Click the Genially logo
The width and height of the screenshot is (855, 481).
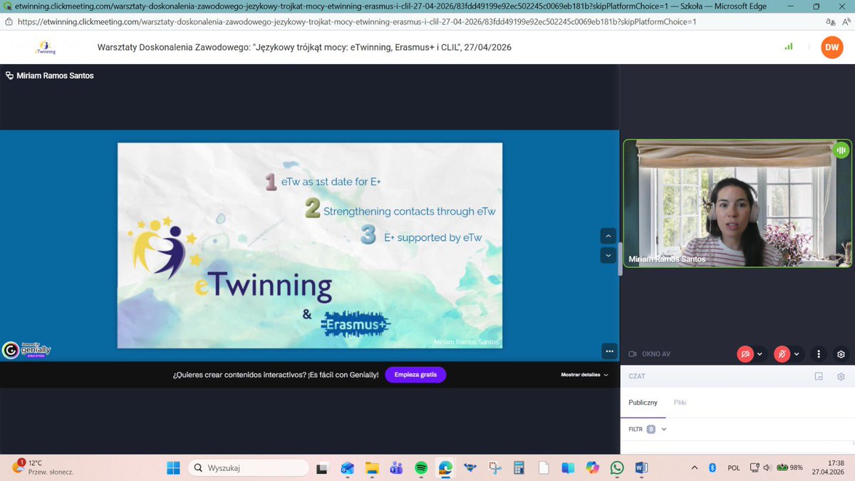[26, 350]
